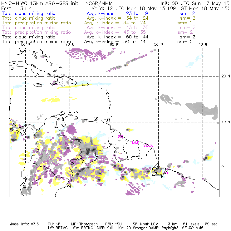Select the blue 'sm= 2' value

click(x=187, y=13)
